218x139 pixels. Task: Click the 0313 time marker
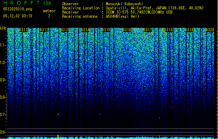coord(65,30)
